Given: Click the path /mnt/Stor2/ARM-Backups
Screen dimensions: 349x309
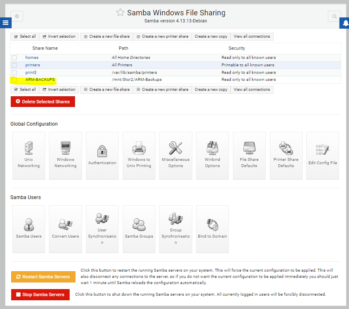Looking at the screenshot, I should [x=137, y=80].
